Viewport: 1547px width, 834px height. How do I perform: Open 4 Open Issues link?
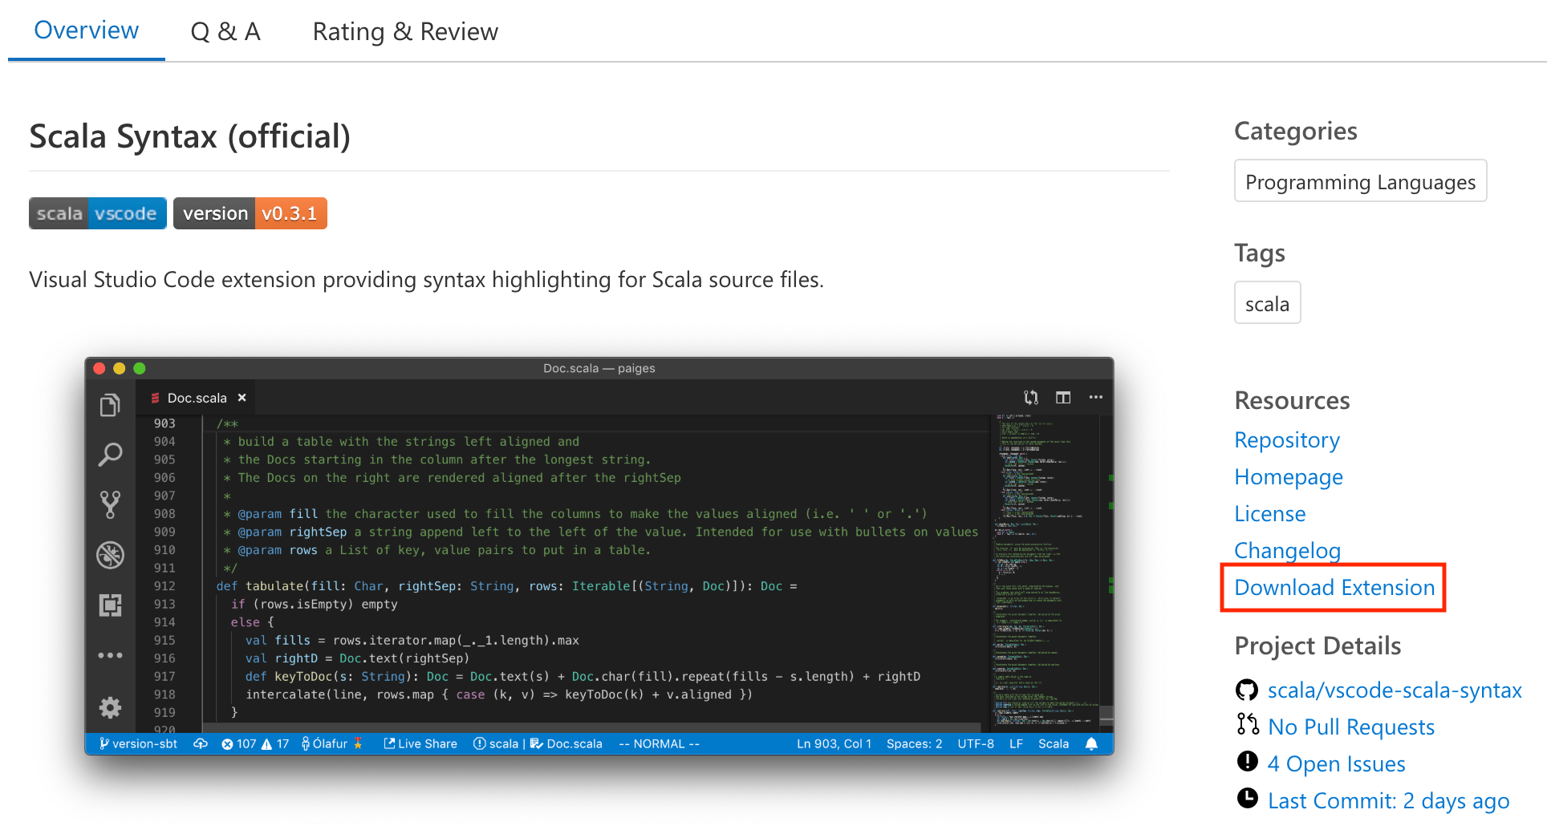click(x=1337, y=764)
